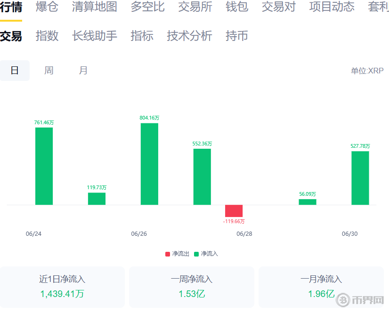Select the 交易所 tab
This screenshot has height=313, width=389.
coord(195,7)
